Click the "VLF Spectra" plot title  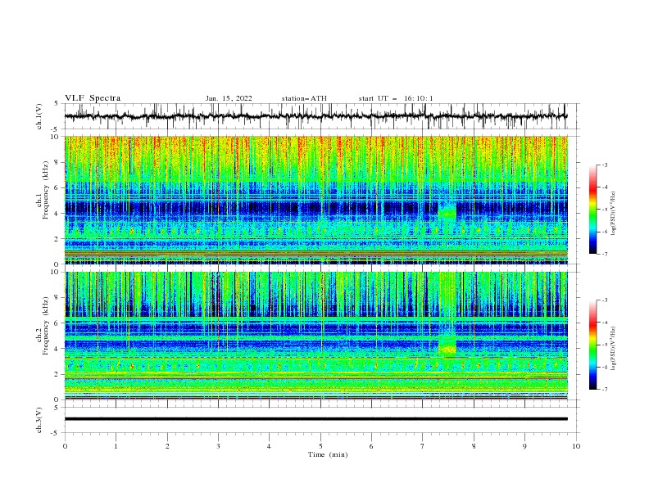(x=93, y=98)
